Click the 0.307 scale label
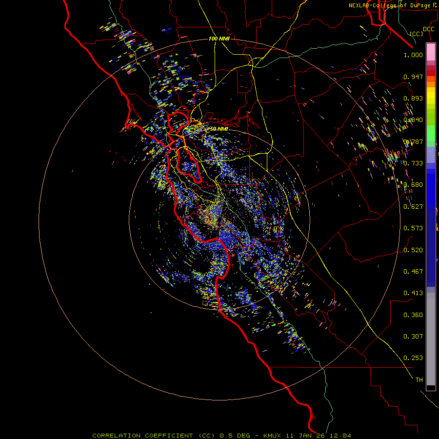 click(413, 337)
